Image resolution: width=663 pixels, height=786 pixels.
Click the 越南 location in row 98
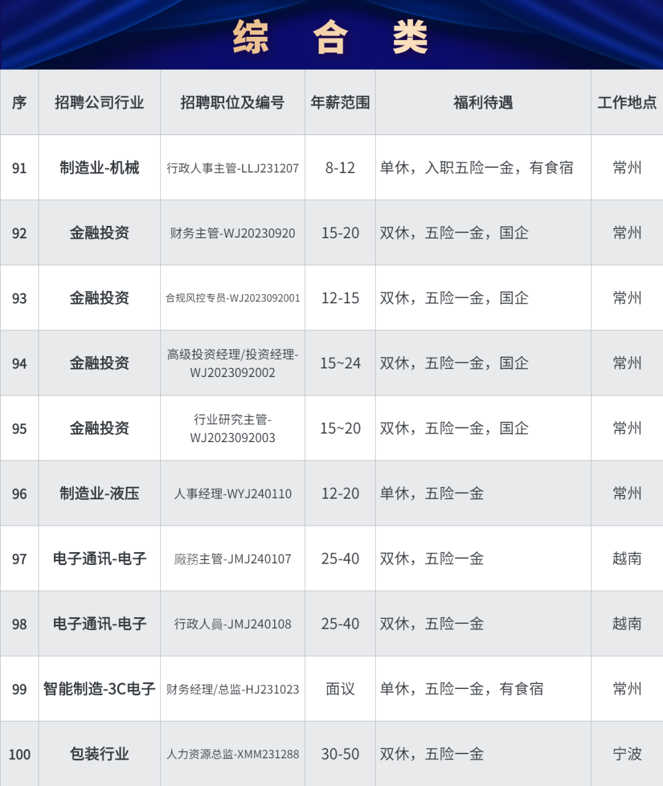pyautogui.click(x=627, y=623)
